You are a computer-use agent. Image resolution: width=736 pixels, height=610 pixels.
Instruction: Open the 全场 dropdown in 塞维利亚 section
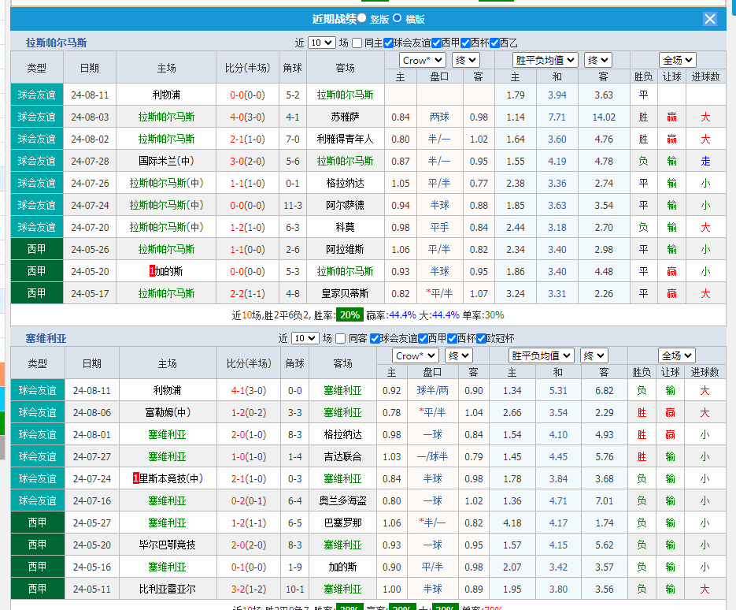coord(676,355)
